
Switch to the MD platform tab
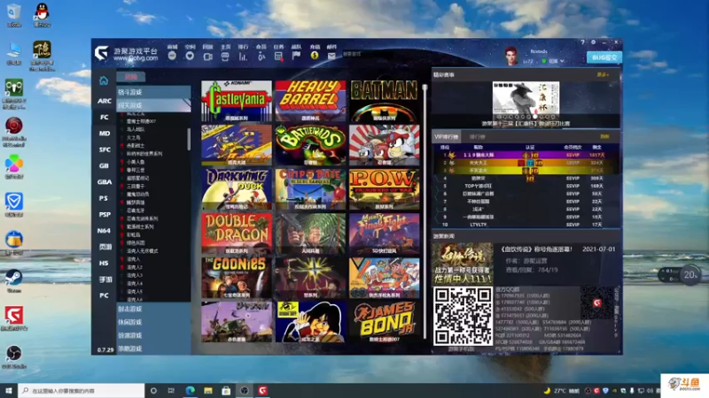(105, 134)
